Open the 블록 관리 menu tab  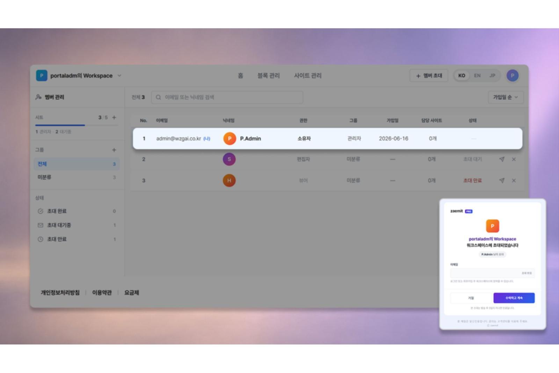[268, 76]
